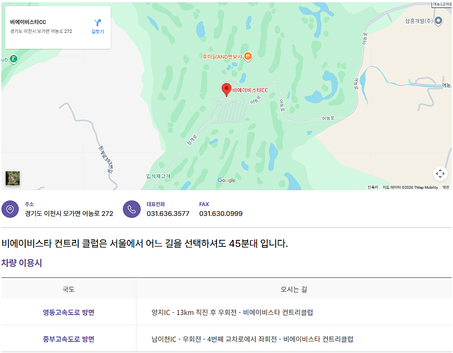
Task: Open the 단축키 keyboard shortcuts button
Action: tap(373, 187)
